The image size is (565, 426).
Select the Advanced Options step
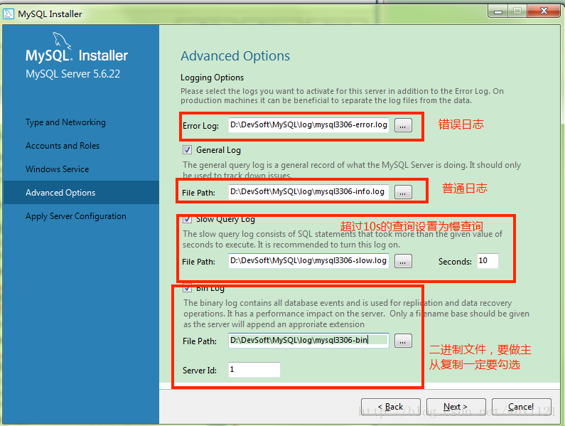(81, 193)
